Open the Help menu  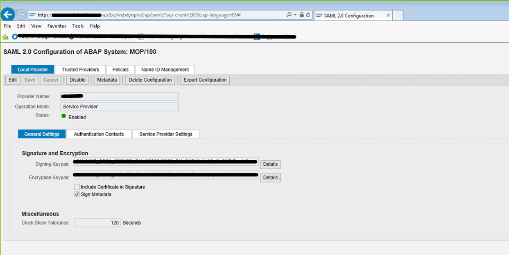tap(95, 26)
